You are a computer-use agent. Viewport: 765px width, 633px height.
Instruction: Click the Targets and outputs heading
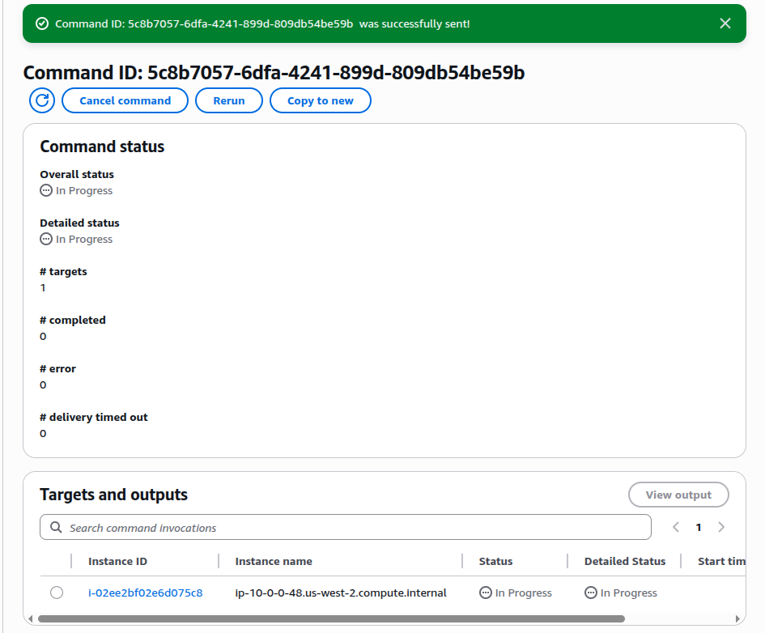(x=113, y=495)
